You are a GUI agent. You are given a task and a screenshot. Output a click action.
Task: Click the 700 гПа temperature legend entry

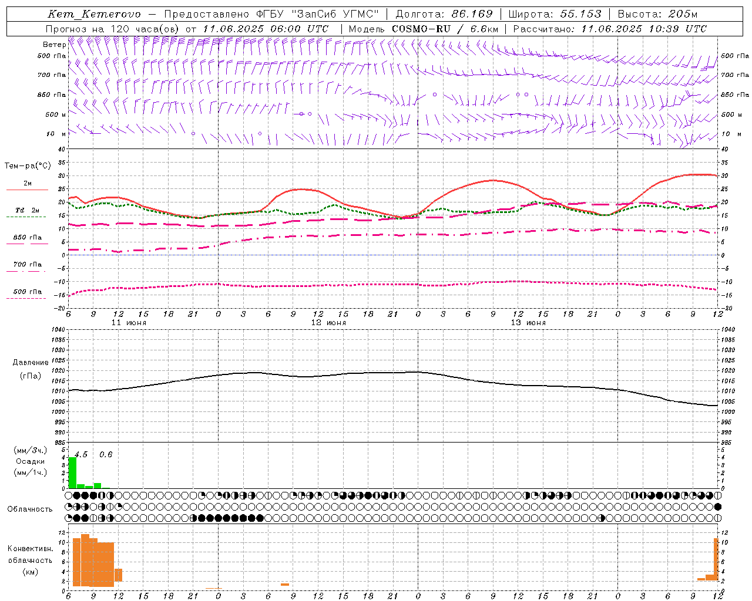[28, 265]
